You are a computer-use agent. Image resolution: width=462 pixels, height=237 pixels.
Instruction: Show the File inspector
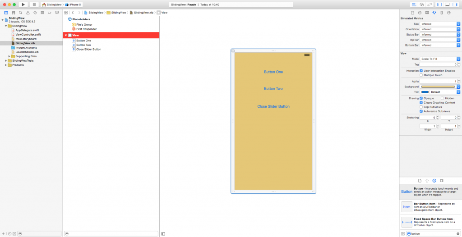[x=412, y=13]
